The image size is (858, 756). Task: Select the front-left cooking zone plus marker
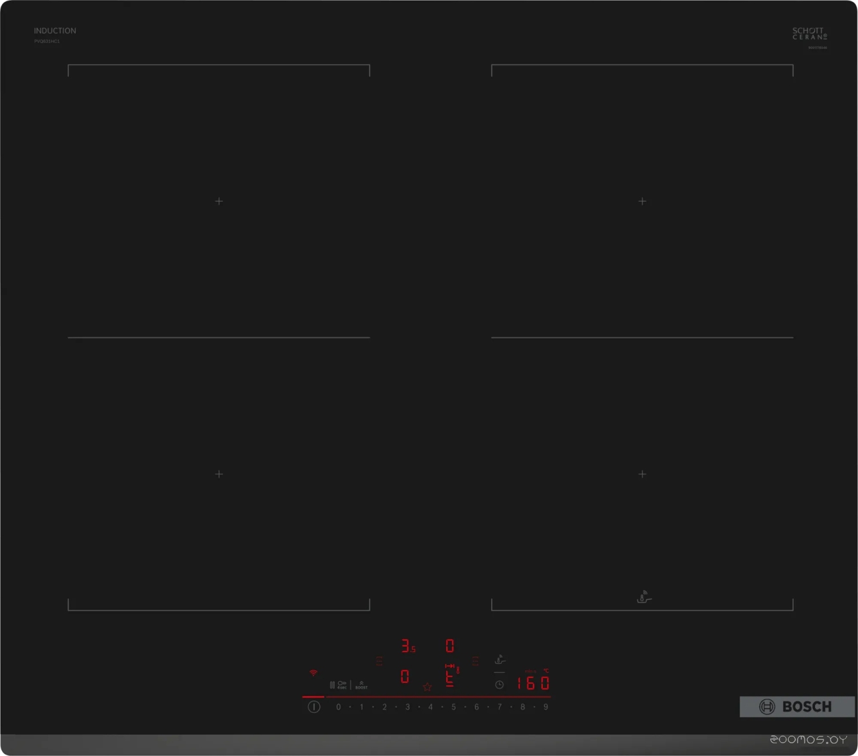pyautogui.click(x=219, y=474)
